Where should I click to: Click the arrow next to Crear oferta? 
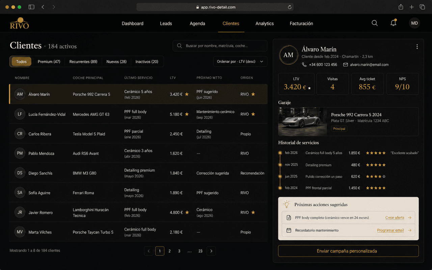410,218
